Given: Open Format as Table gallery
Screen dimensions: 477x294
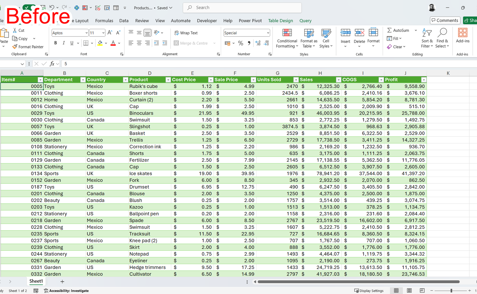Looking at the screenshot, I should [x=309, y=38].
